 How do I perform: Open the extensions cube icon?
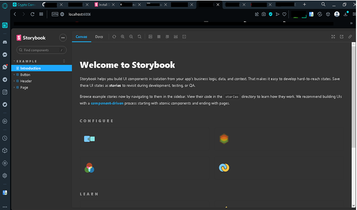tap(328, 14)
